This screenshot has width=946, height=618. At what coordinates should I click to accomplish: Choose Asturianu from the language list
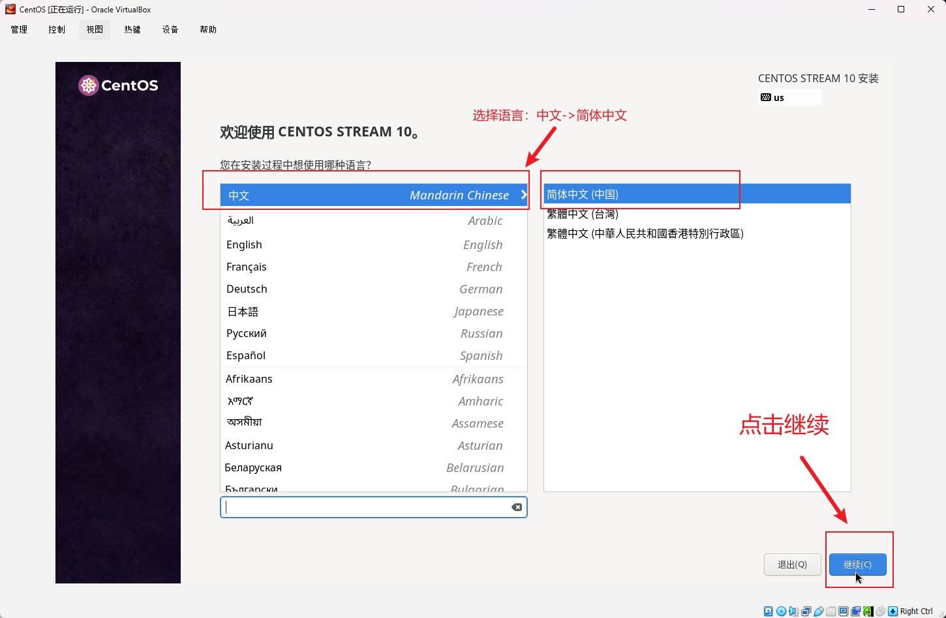coord(374,445)
